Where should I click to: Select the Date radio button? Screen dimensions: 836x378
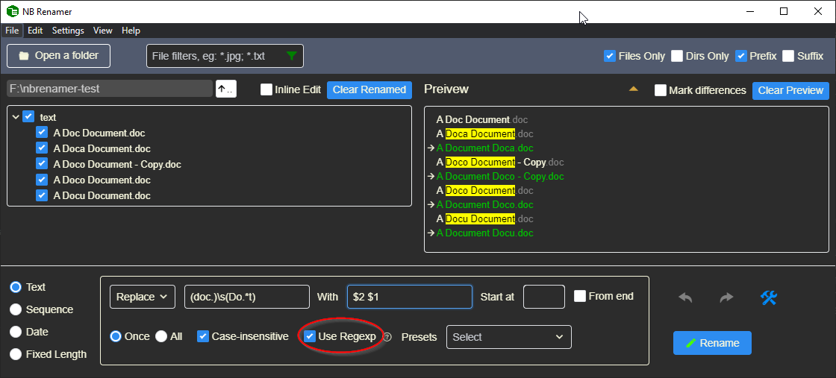pyautogui.click(x=16, y=332)
